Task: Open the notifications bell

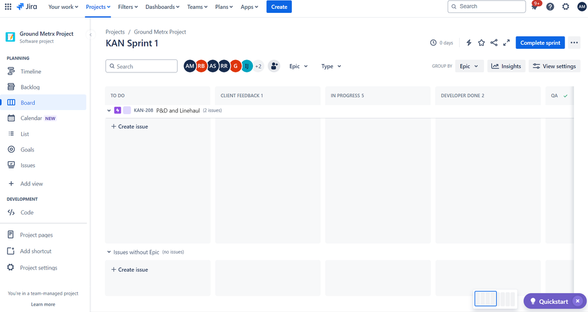Action: coord(534,6)
